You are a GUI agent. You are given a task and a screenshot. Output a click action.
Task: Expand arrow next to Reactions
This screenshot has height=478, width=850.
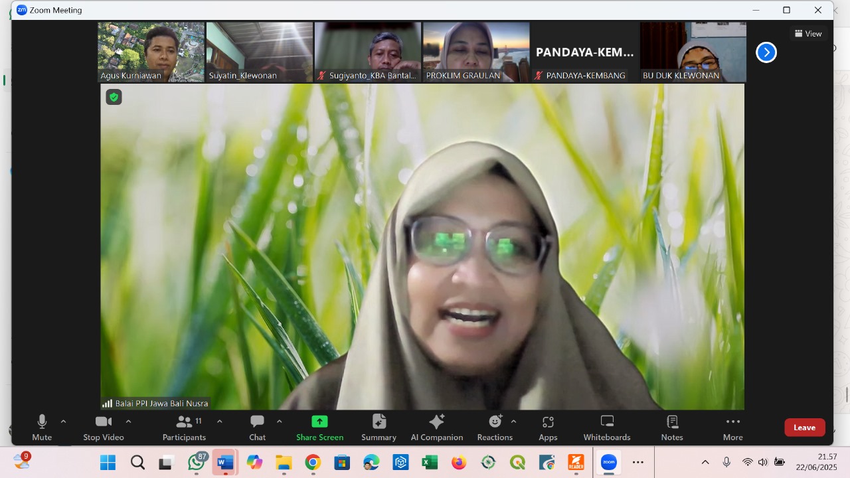coord(513,422)
